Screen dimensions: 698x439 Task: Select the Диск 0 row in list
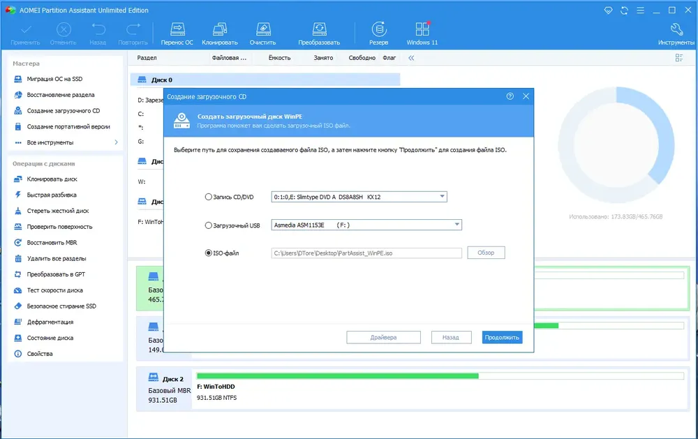point(265,80)
